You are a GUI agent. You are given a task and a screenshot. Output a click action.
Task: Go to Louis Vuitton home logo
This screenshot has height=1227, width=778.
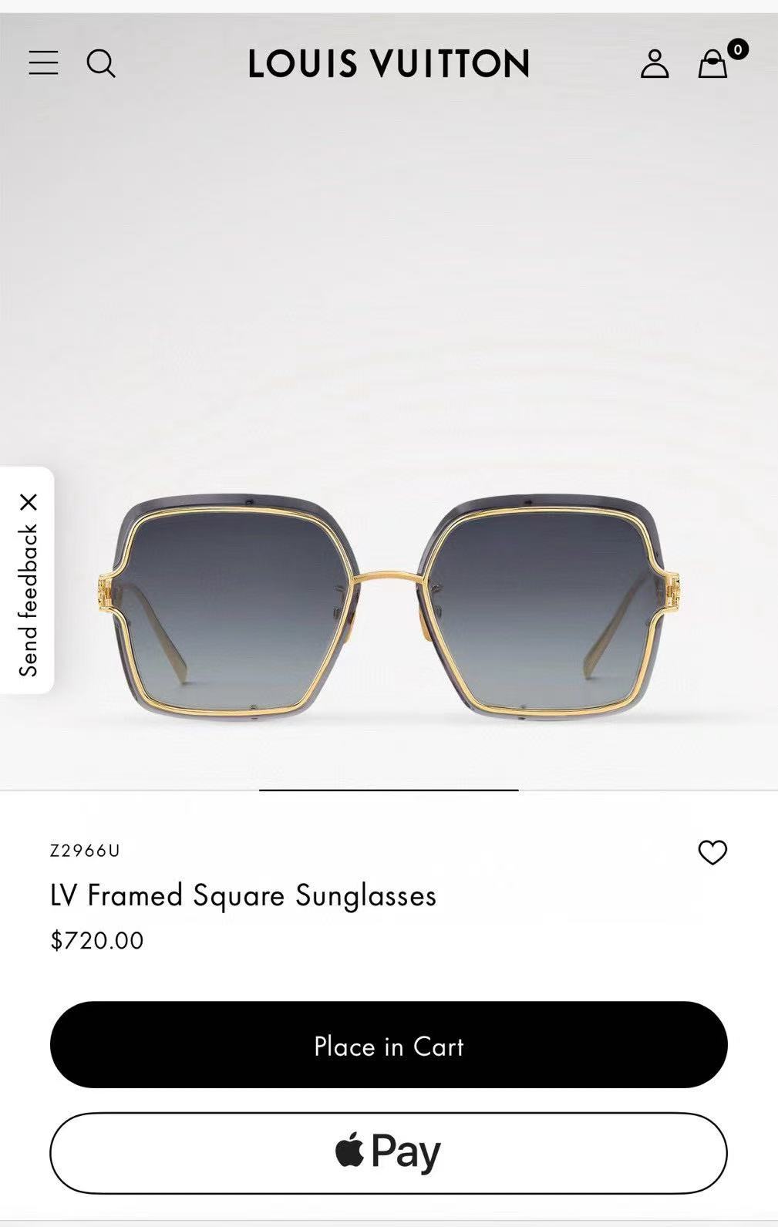(389, 63)
